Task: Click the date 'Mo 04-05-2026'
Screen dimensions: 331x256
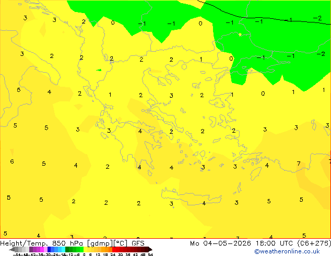Action: (x=220, y=243)
